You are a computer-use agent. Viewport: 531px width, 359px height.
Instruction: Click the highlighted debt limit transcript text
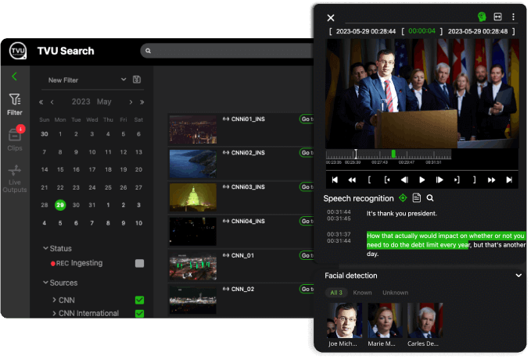[445, 240]
